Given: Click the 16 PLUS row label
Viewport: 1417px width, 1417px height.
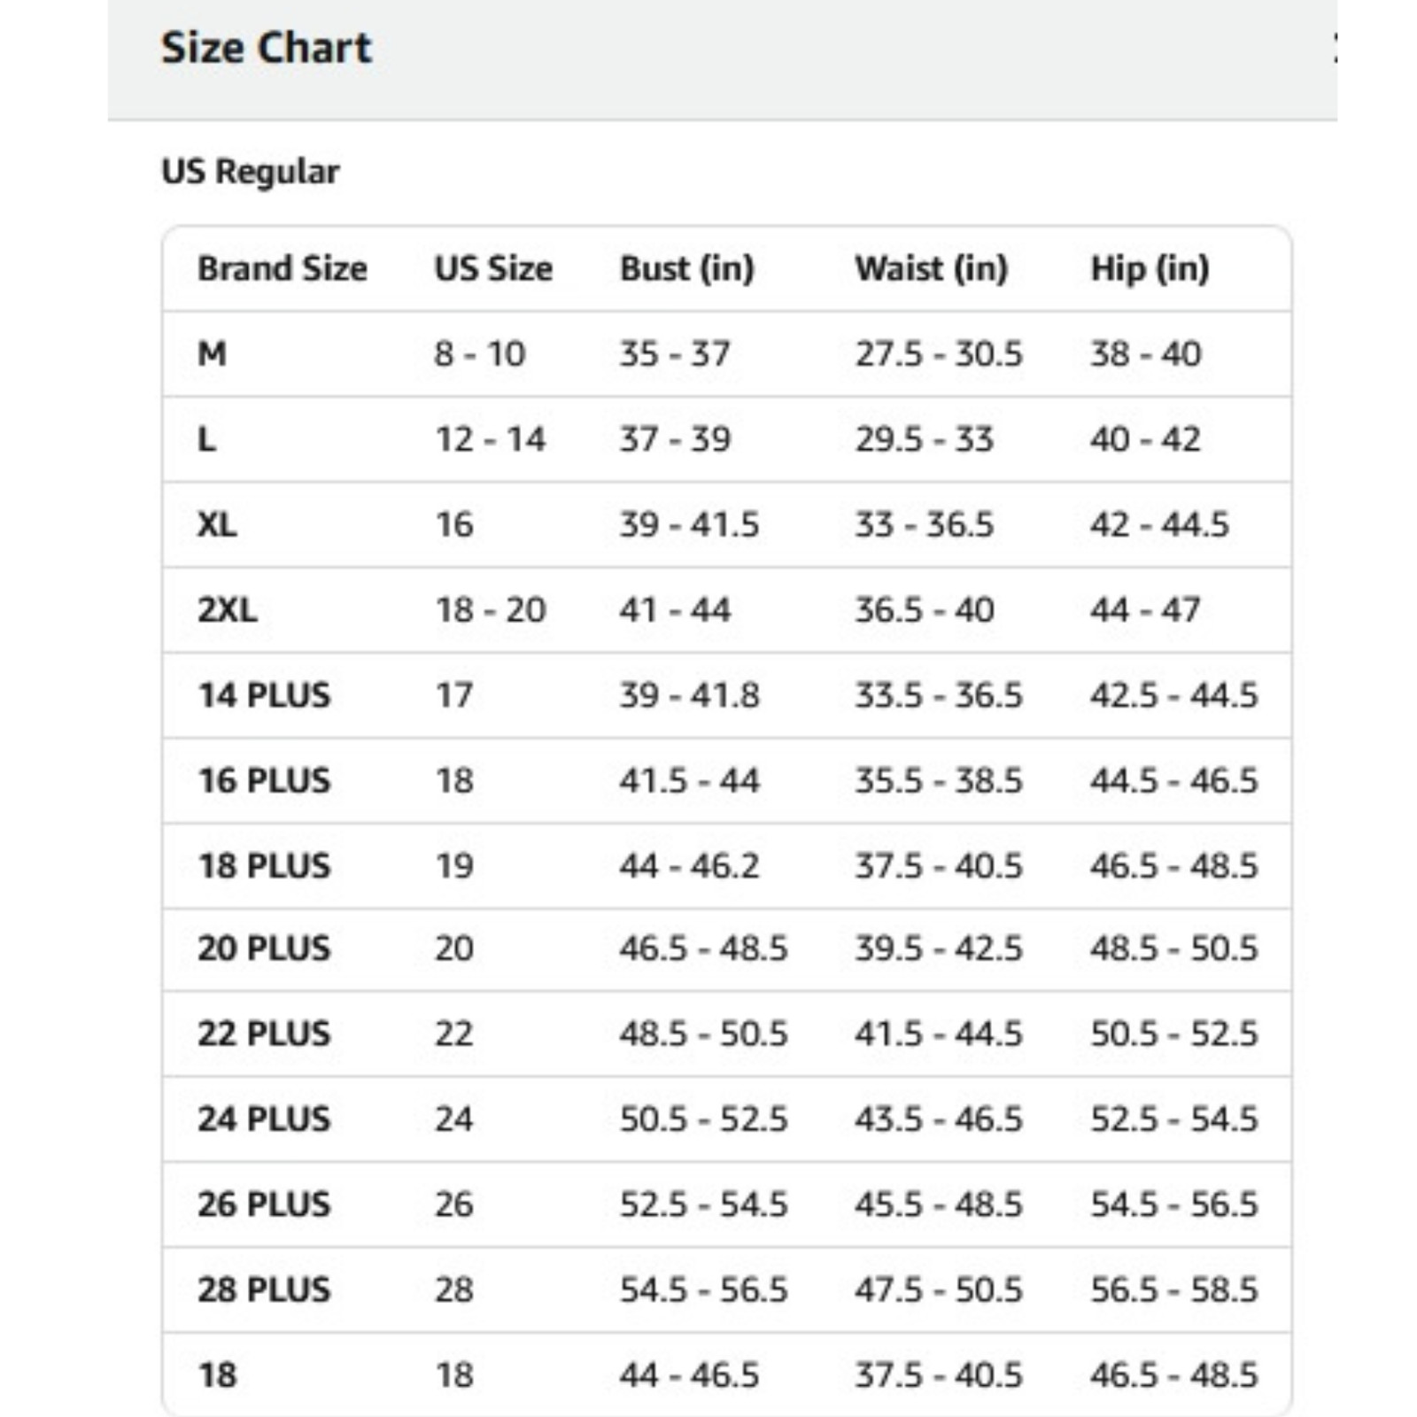Looking at the screenshot, I should [x=264, y=780].
